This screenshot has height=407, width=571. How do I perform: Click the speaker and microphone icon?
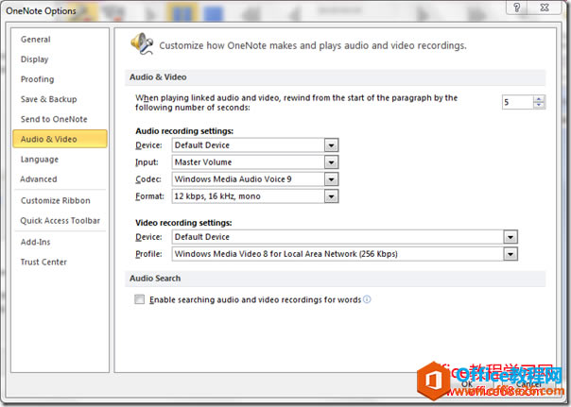coord(142,44)
